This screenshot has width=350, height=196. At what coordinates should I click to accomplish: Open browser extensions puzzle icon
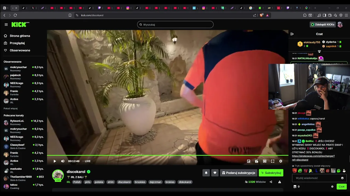[305, 15]
